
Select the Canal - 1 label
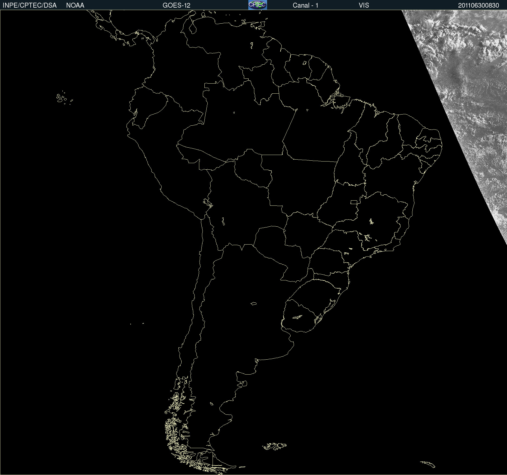point(306,5)
